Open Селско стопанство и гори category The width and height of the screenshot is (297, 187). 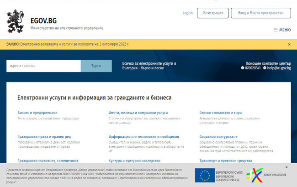pyautogui.click(x=221, y=113)
